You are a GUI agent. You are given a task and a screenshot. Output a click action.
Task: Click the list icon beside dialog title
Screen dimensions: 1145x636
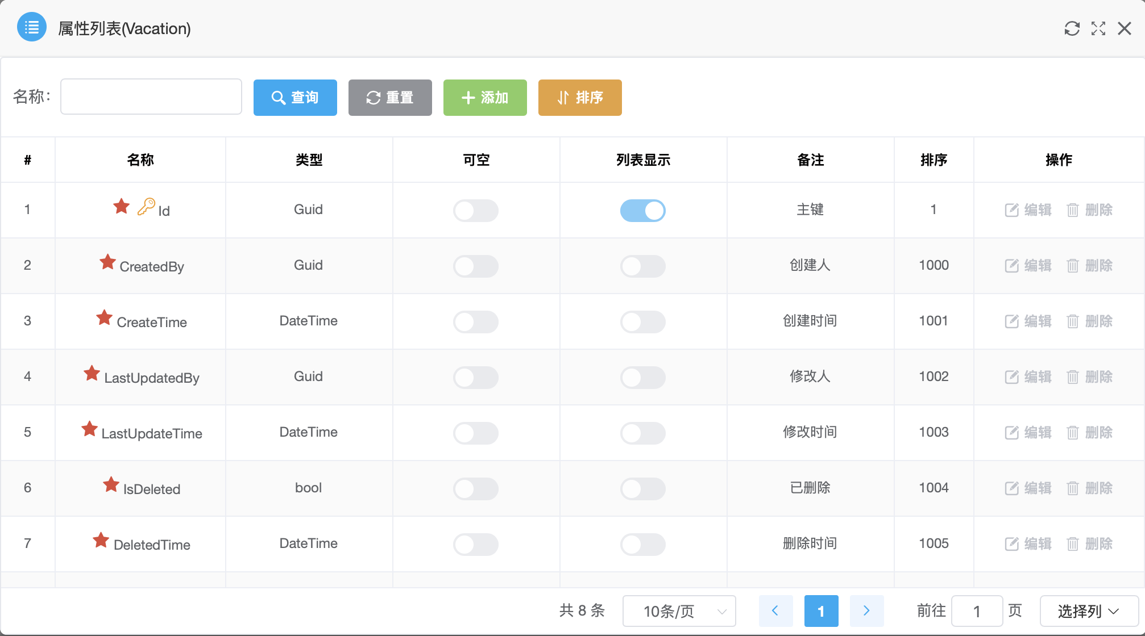[32, 27]
